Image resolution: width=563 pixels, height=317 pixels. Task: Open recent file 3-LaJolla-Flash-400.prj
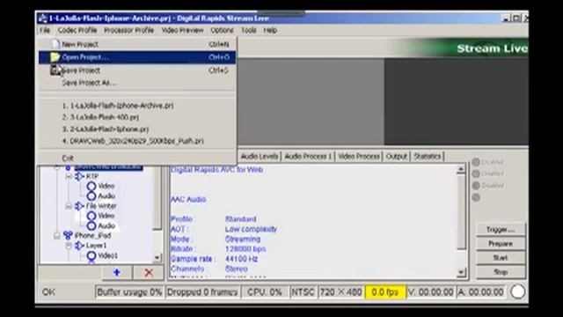pyautogui.click(x=137, y=117)
